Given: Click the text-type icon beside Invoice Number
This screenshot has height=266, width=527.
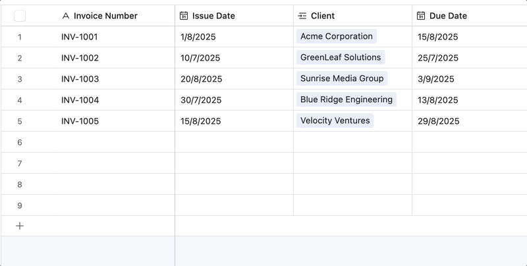Looking at the screenshot, I should 65,16.
